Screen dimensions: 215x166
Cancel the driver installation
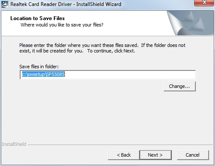click(x=193, y=155)
